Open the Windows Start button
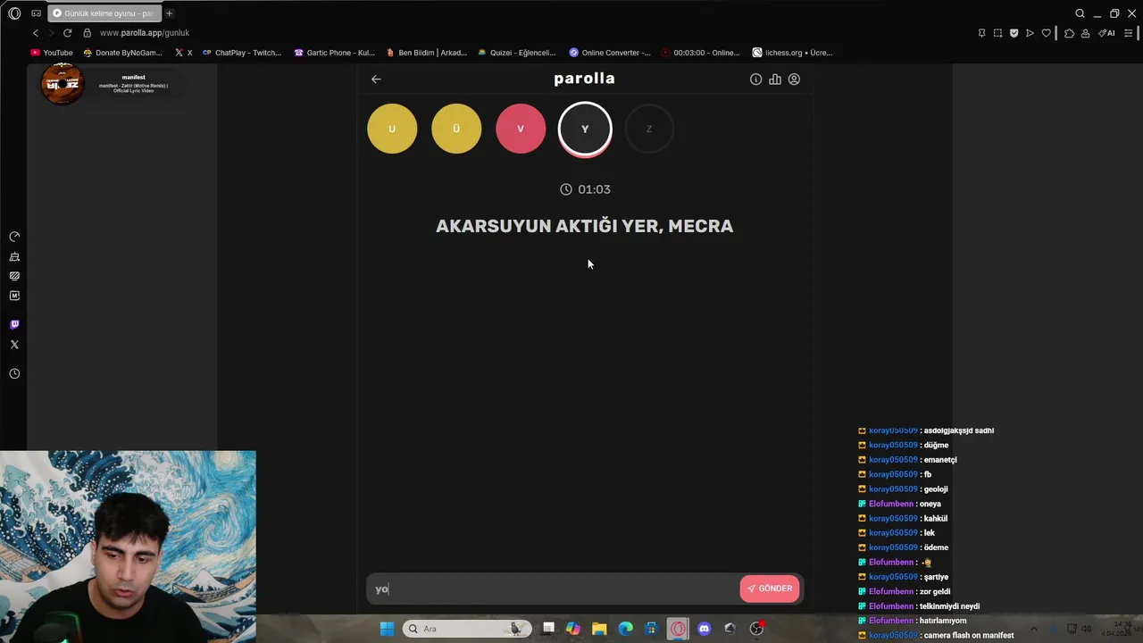 [387, 629]
